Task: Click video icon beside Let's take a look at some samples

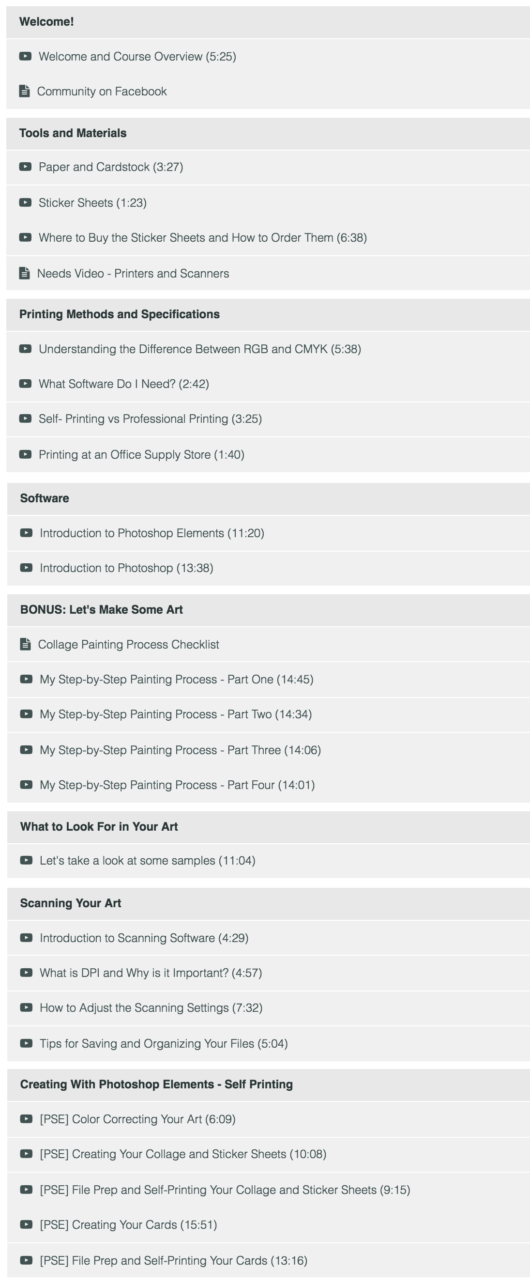Action: [x=27, y=861]
